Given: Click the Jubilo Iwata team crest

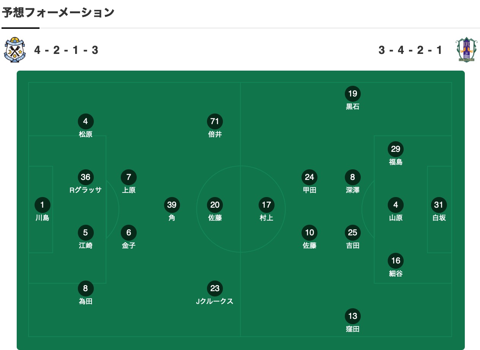Looking at the screenshot, I should coord(14,50).
